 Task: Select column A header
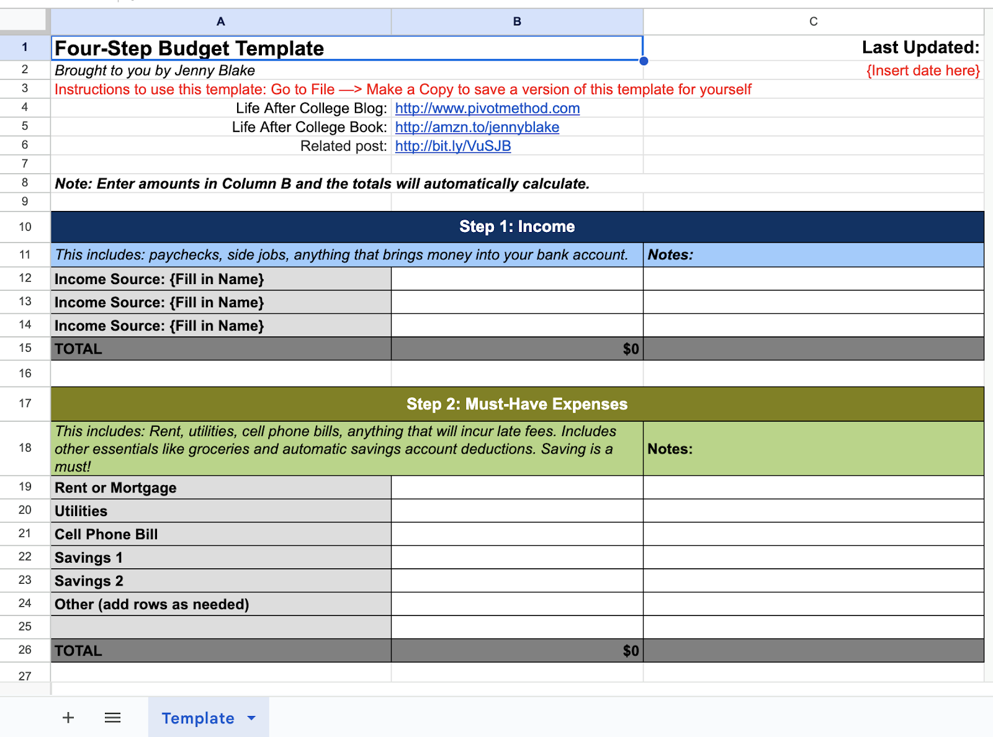pyautogui.click(x=220, y=21)
